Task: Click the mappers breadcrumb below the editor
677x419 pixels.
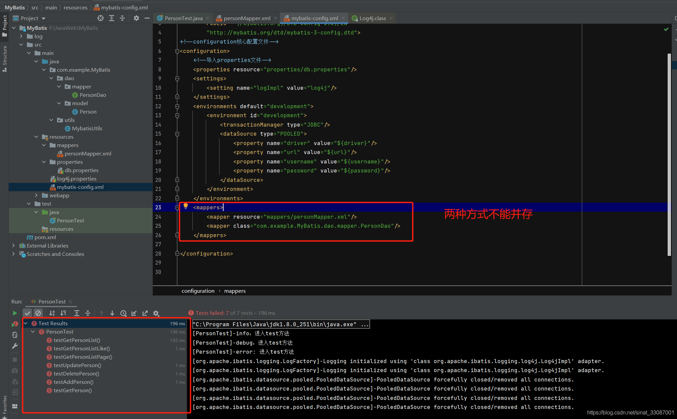Action: point(235,291)
